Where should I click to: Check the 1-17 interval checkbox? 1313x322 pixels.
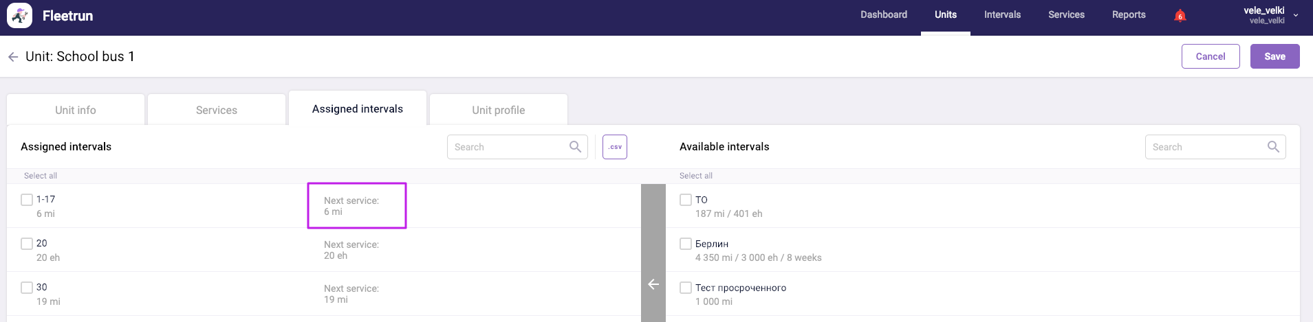point(27,200)
